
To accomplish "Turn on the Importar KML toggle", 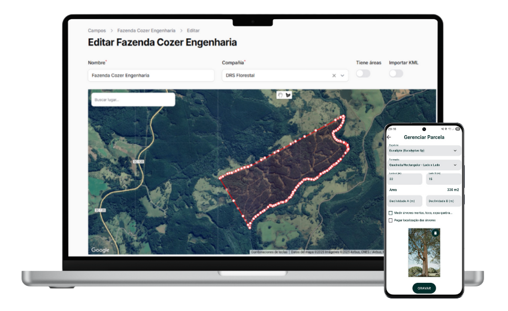I will (396, 74).
